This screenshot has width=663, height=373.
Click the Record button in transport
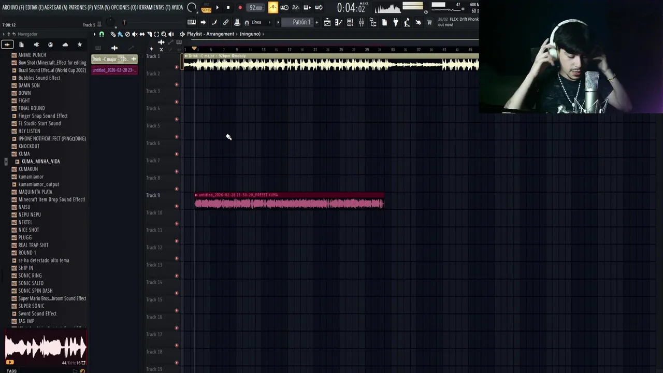pos(240,7)
